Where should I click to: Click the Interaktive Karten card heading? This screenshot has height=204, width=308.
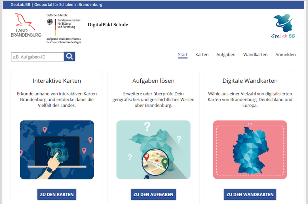point(57,81)
